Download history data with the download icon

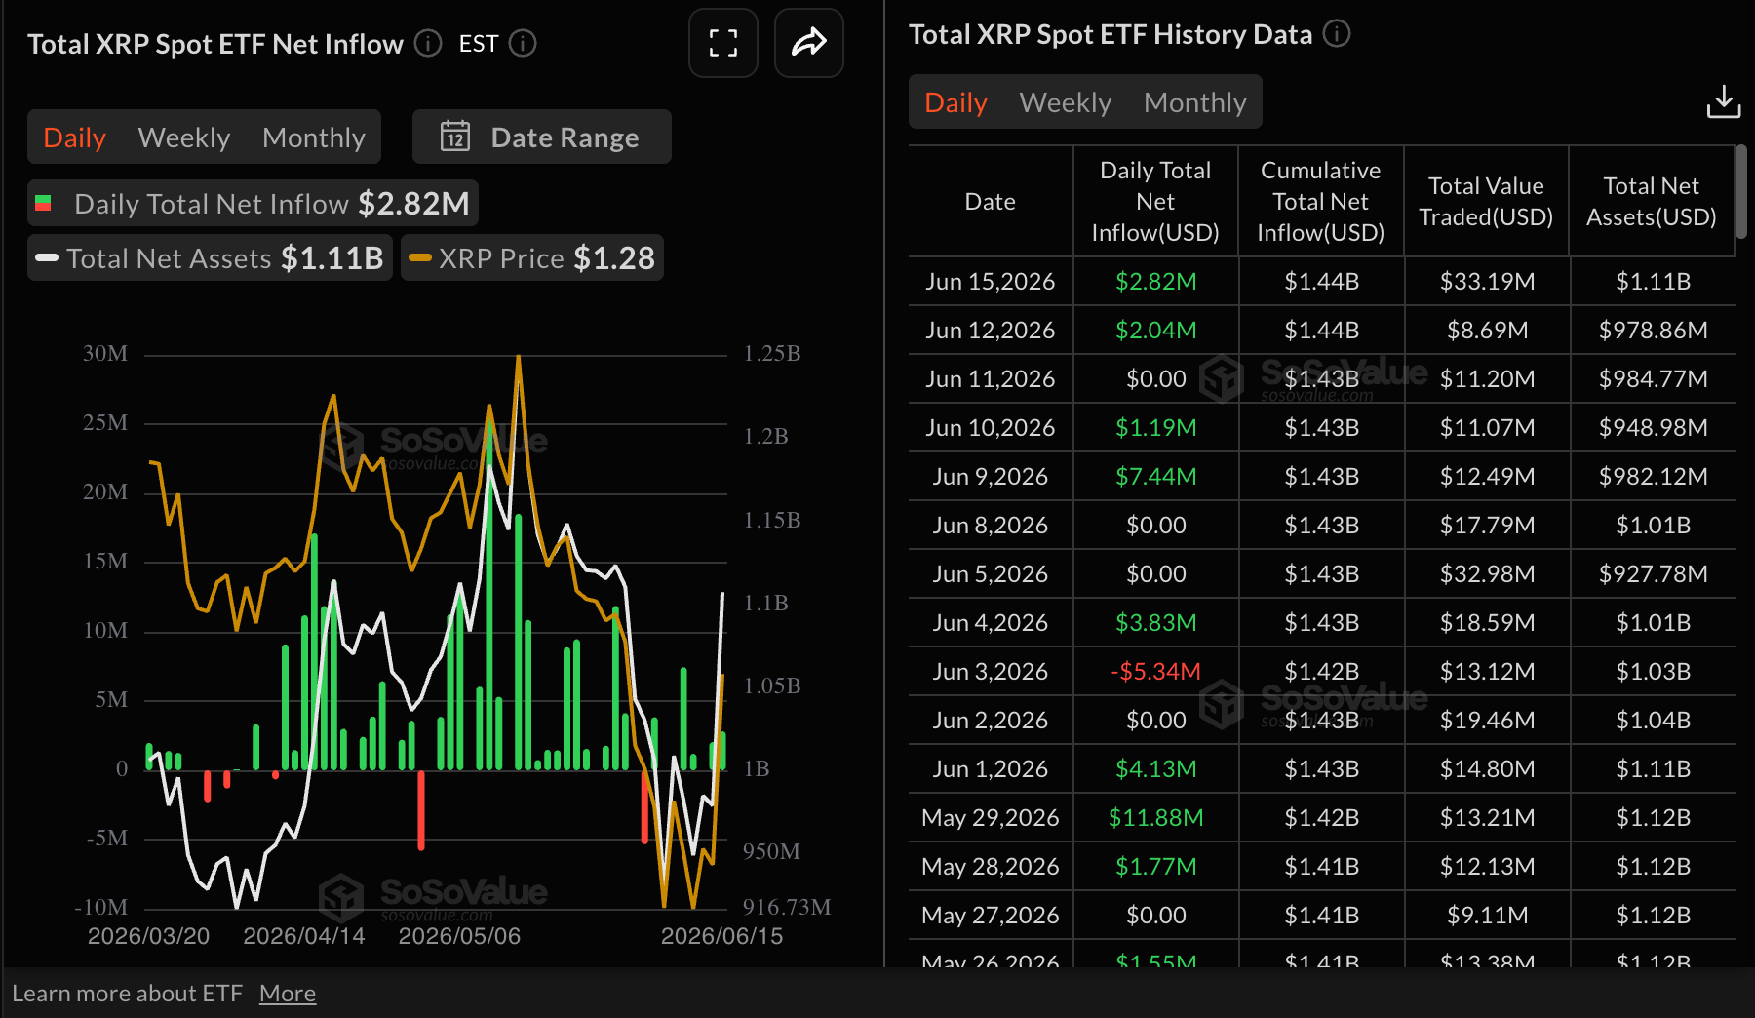click(x=1723, y=101)
